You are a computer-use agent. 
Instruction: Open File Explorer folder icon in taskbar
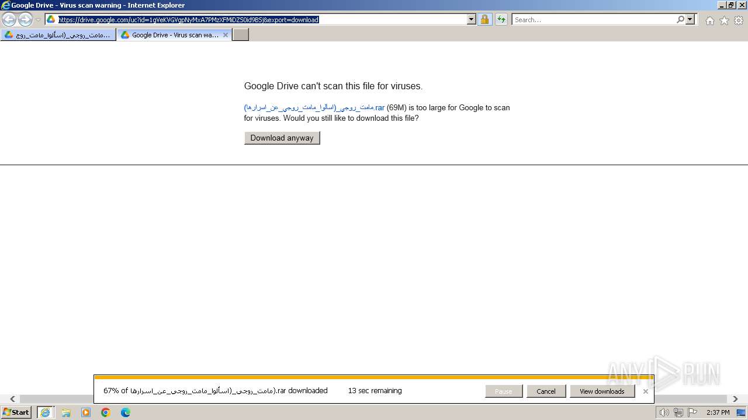point(66,412)
